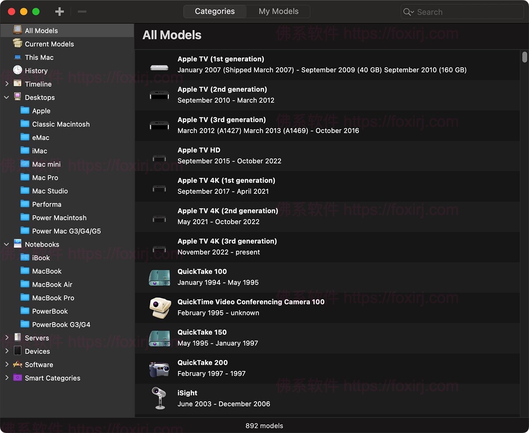
Task: Click the plus add model button
Action: [60, 11]
